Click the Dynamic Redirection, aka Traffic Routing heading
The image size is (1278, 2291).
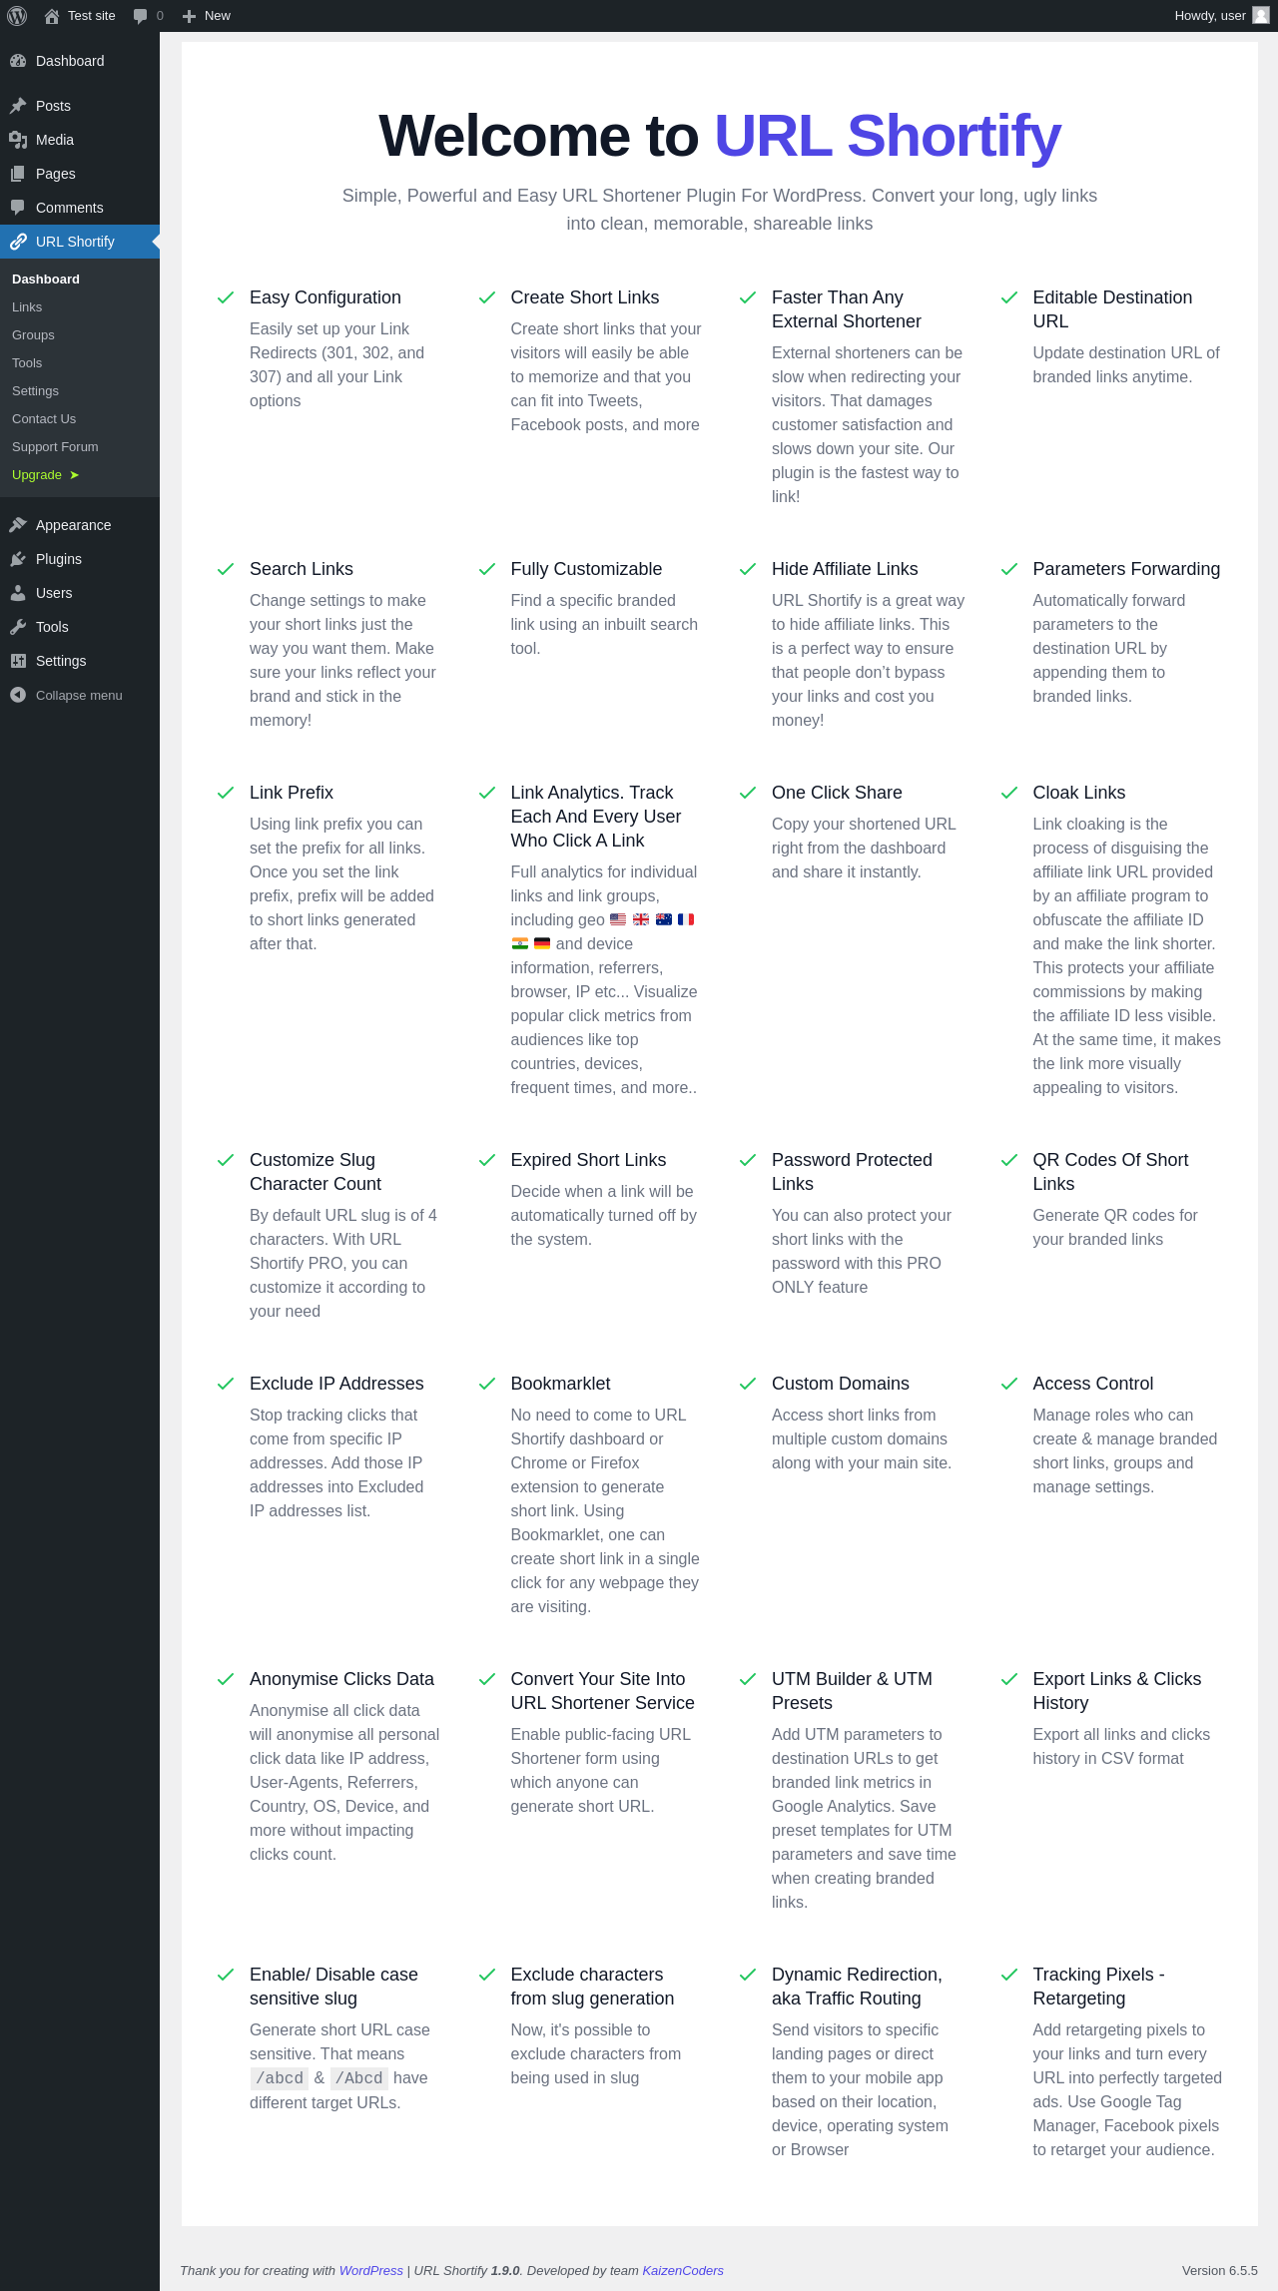(x=857, y=1987)
